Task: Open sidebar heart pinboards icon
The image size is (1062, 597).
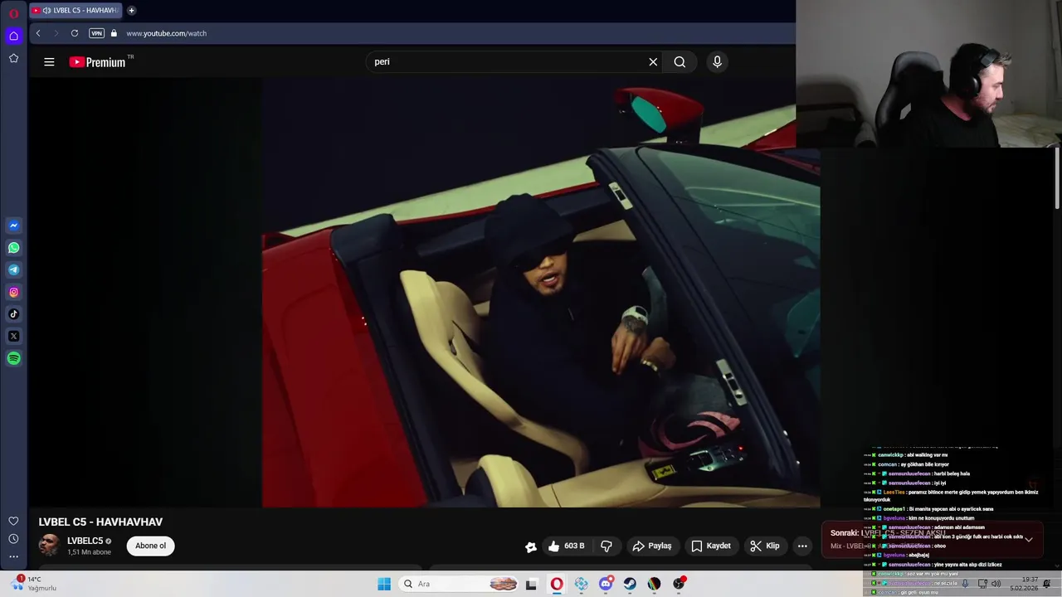Action: tap(13, 521)
